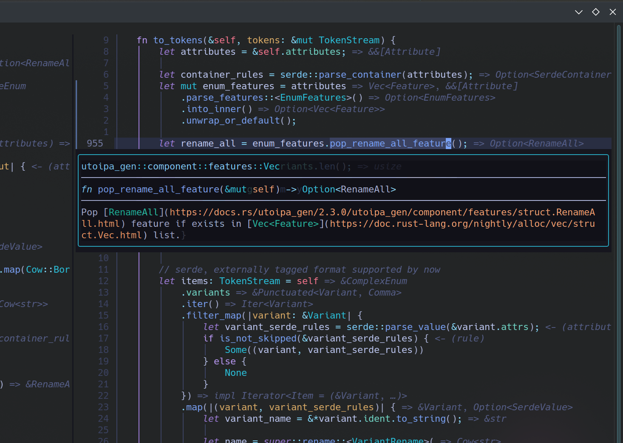Click the chevron-down icon in the titlebar
This screenshot has width=623, height=443.
[x=578, y=12]
